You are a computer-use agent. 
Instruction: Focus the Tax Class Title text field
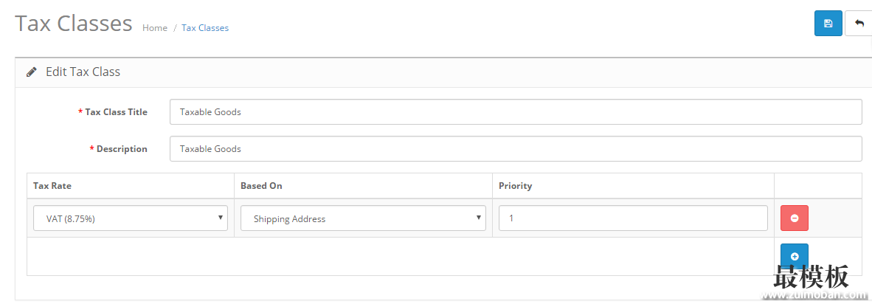[x=516, y=111]
